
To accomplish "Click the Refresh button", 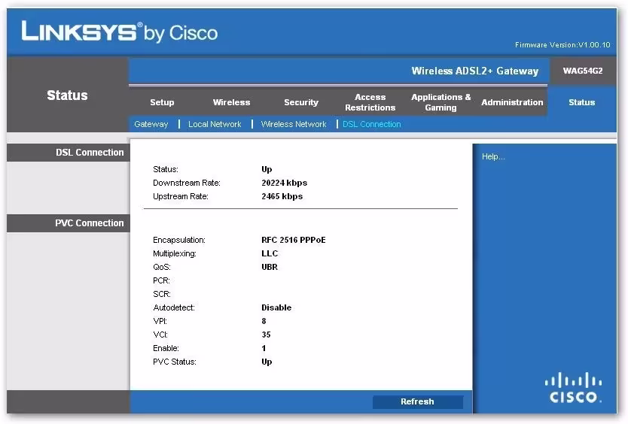I will (418, 401).
